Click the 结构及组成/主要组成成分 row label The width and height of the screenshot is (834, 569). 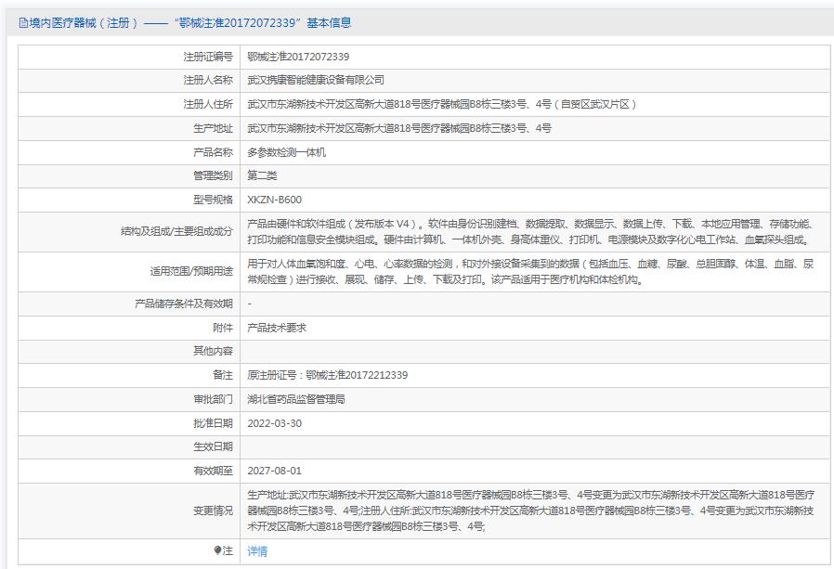coord(176,230)
